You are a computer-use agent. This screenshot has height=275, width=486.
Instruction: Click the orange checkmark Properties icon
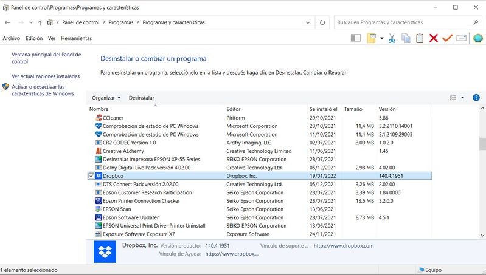pos(448,38)
